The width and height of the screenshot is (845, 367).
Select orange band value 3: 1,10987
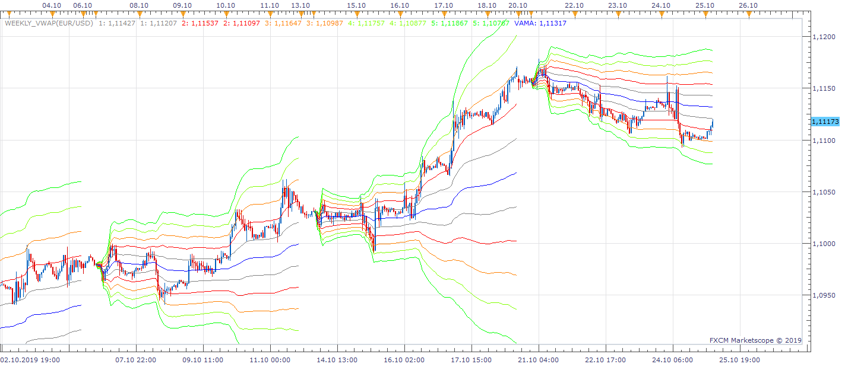(x=325, y=23)
